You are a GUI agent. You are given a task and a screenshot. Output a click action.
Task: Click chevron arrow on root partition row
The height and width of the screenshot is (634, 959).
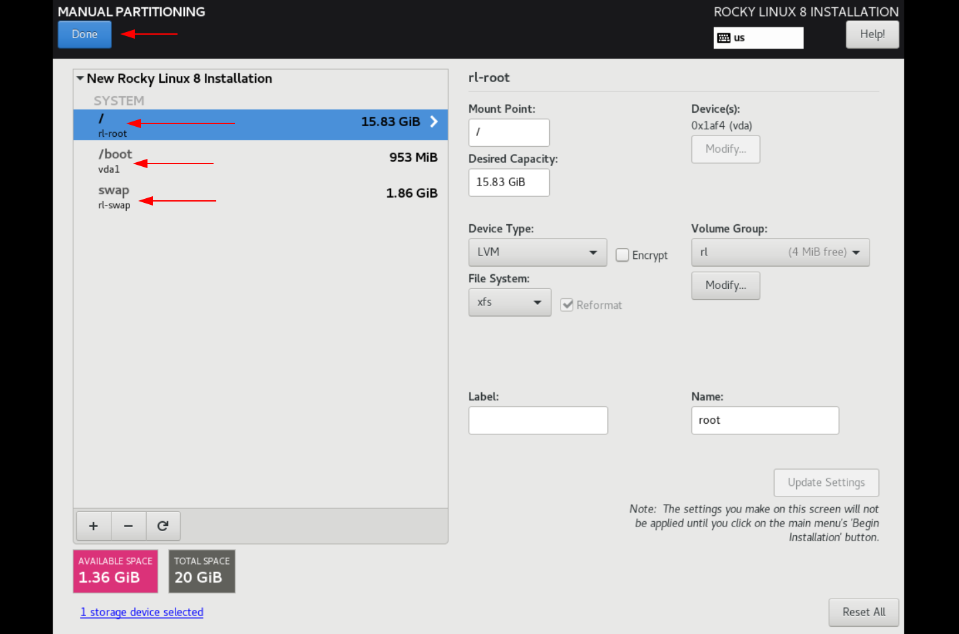click(x=434, y=121)
